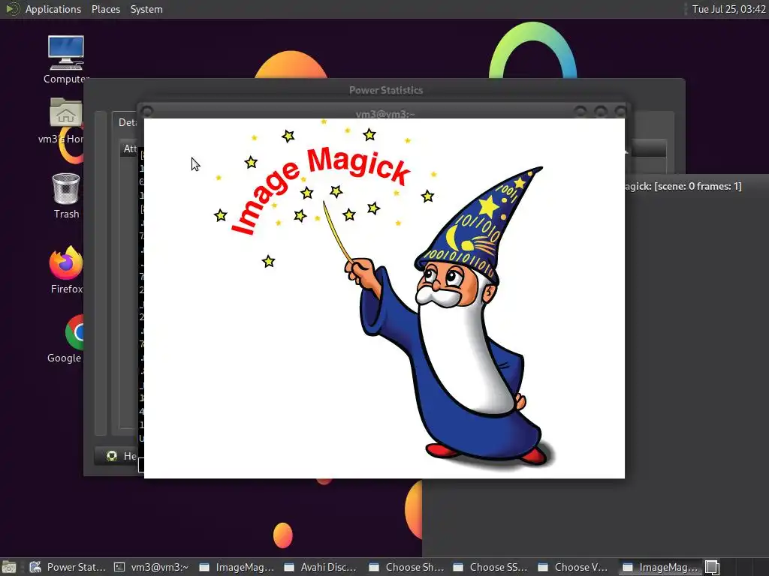This screenshot has height=576, width=769.
Task: Launch Firefox from the desktop
Action: [x=66, y=270]
